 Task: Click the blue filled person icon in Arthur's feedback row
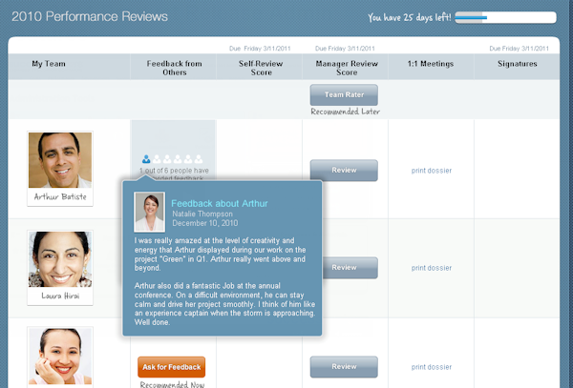(x=146, y=159)
